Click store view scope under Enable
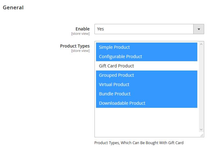 click(80, 34)
